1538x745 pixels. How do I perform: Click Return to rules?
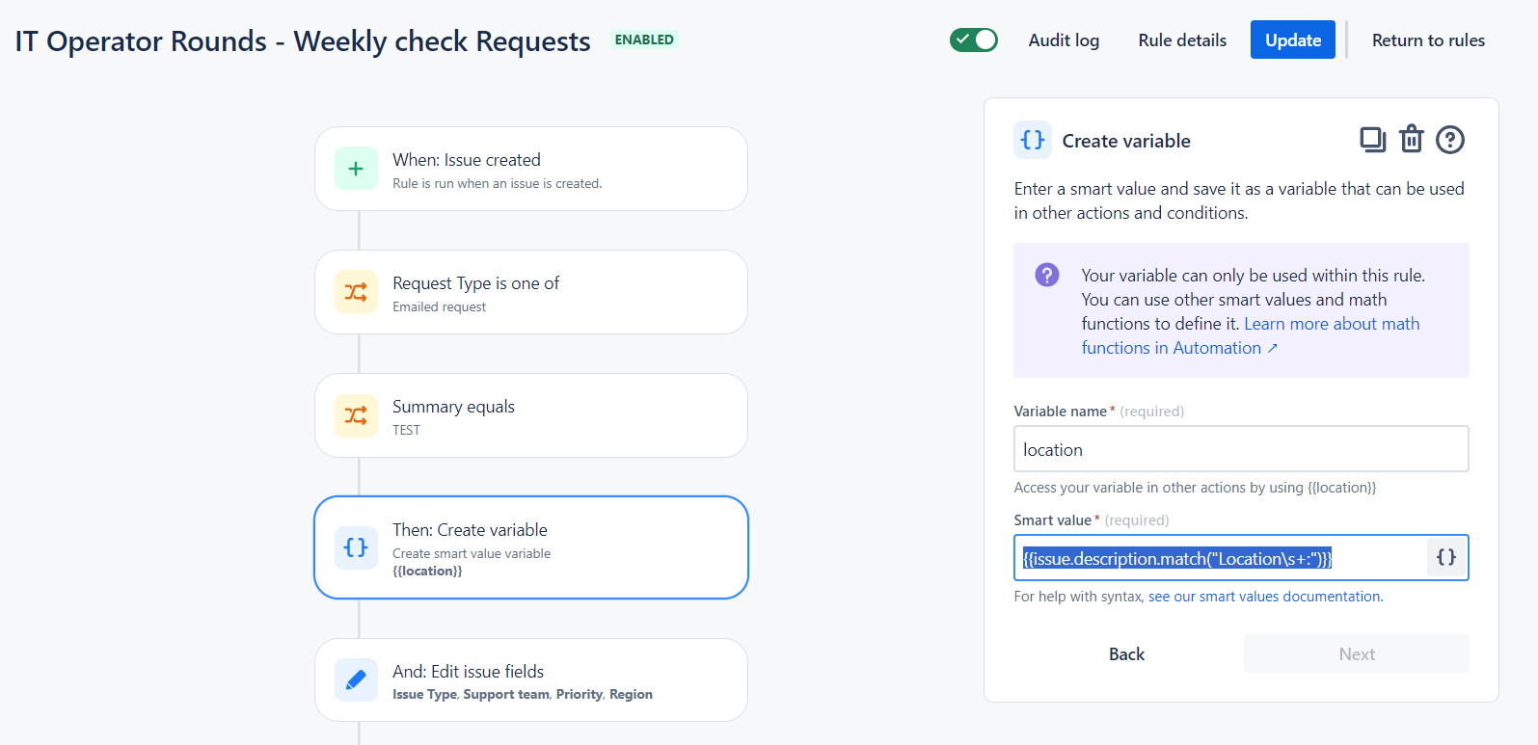1428,40
